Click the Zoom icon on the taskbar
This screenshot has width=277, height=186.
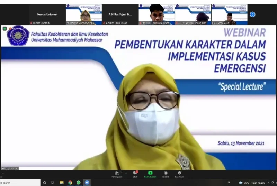click(87, 183)
